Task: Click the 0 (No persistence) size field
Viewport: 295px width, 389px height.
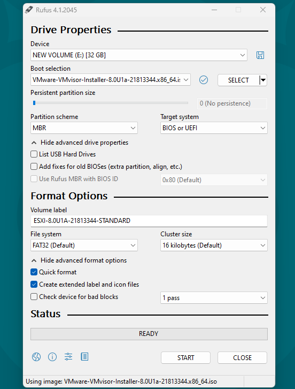Action: (x=232, y=103)
